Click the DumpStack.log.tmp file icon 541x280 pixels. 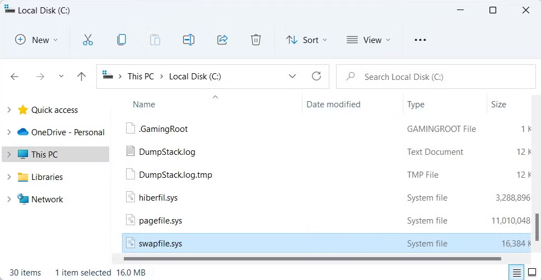tap(130, 174)
